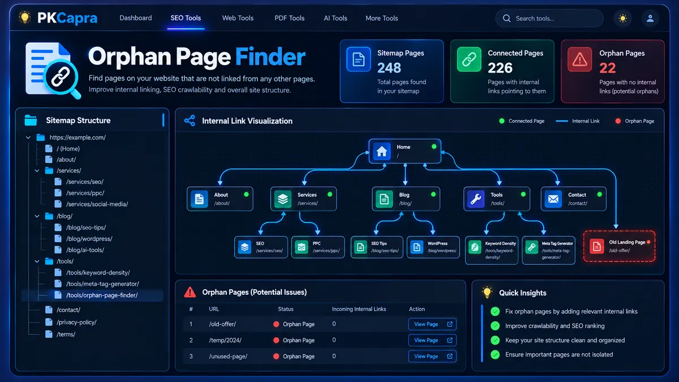679x382 pixels.
Task: Open the Dashboard menu item
Action: (136, 18)
